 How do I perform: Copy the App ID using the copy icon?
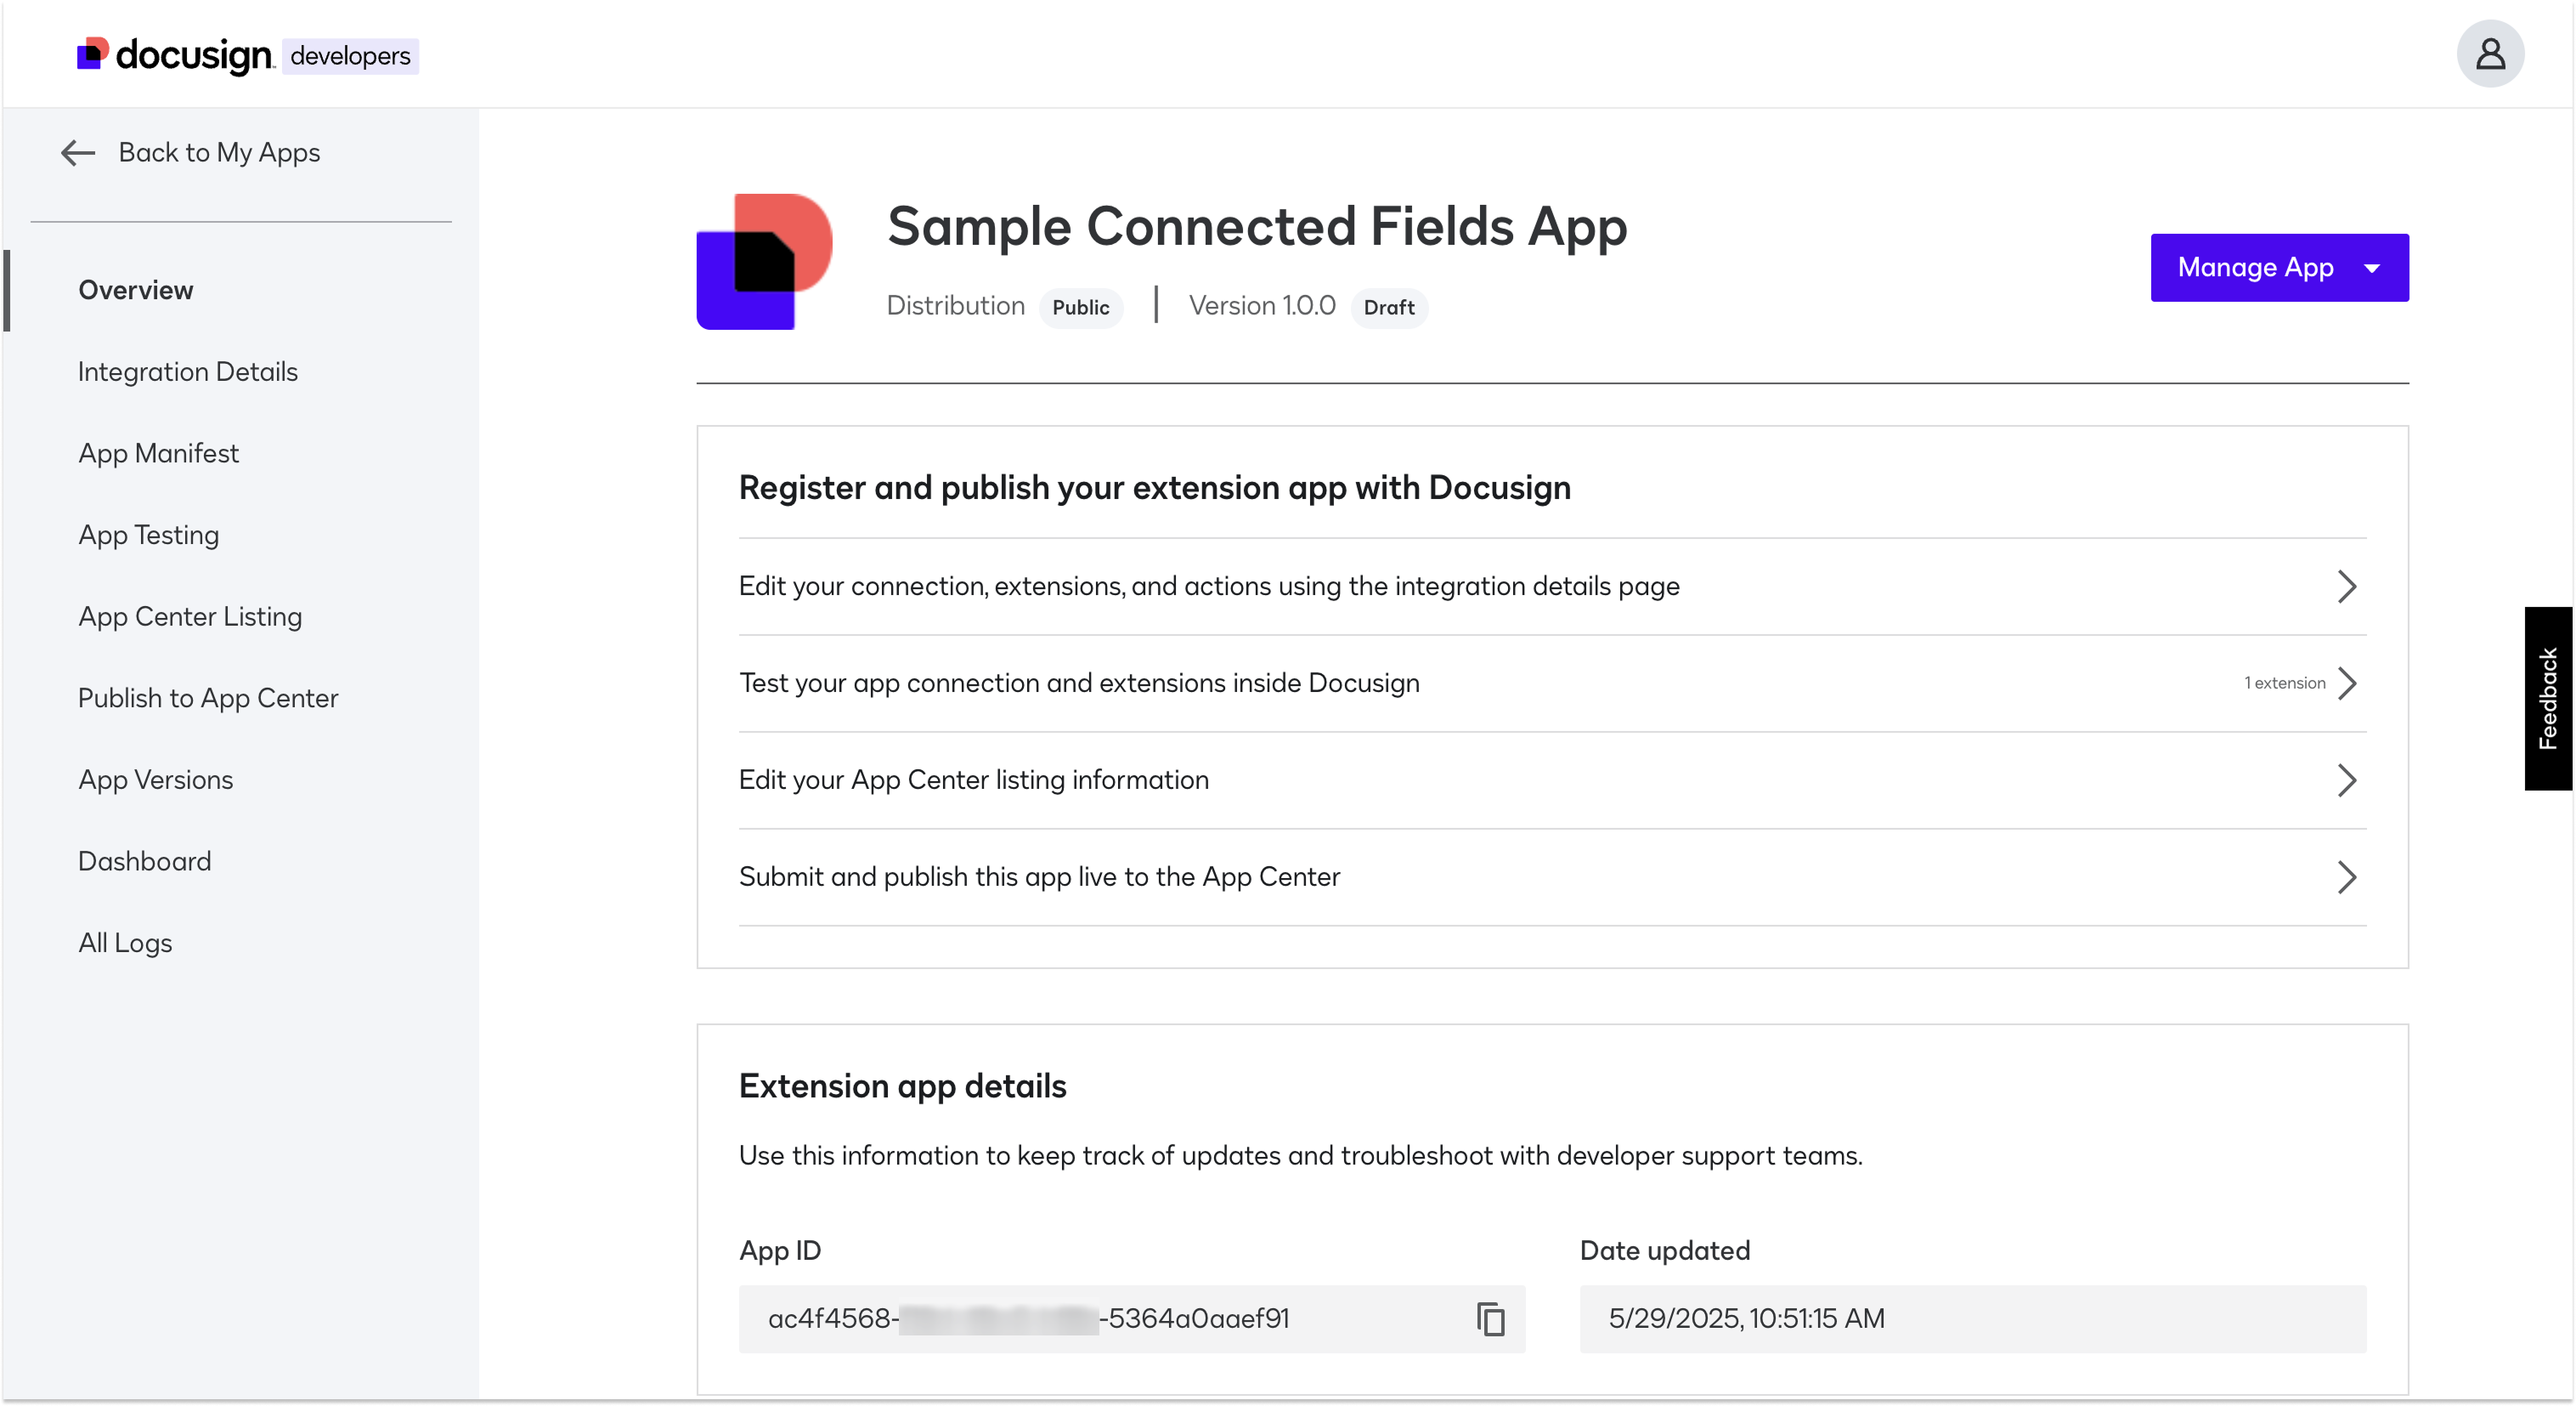[1490, 1319]
